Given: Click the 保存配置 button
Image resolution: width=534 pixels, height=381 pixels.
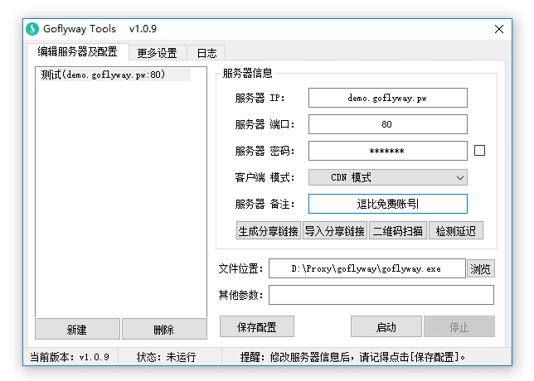Looking at the screenshot, I should pos(257,327).
